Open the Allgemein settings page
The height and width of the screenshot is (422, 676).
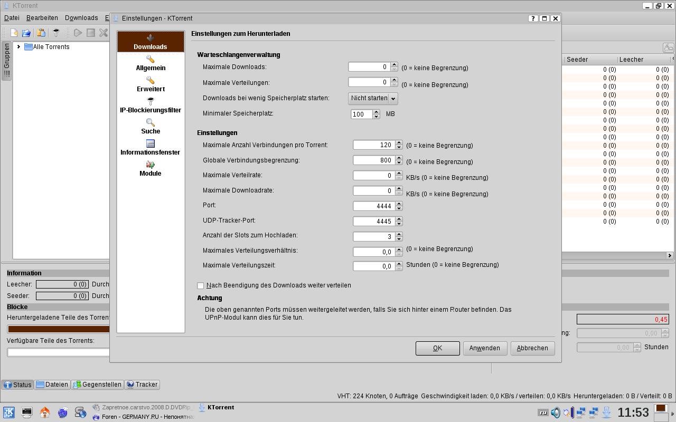151,63
